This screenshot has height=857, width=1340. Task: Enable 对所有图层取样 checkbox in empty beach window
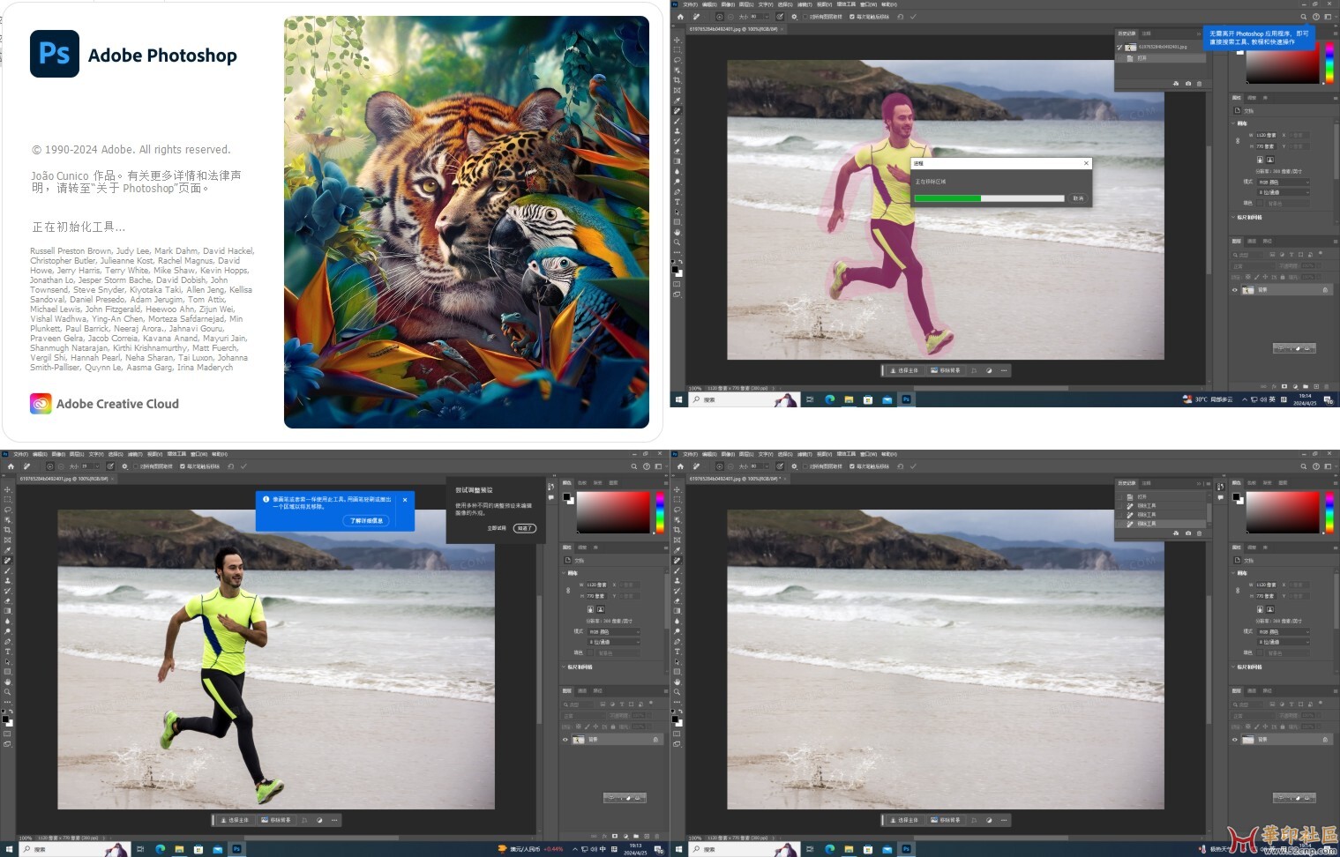click(x=806, y=466)
